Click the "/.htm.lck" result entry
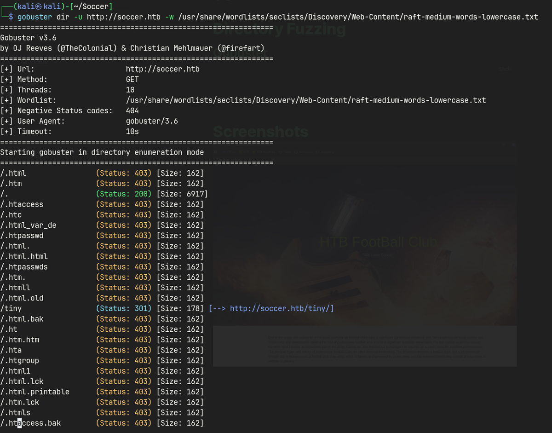Image resolution: width=552 pixels, height=433 pixels. 20,402
